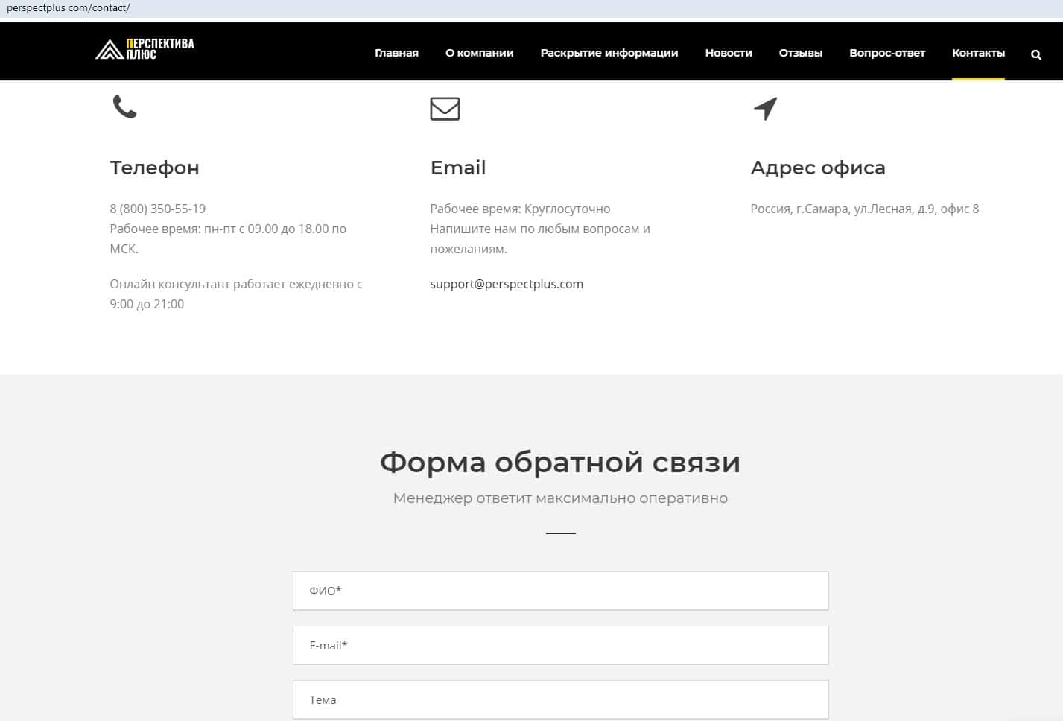Click the phone working hours пн-пт text
The width and height of the screenshot is (1063, 721).
pos(228,238)
